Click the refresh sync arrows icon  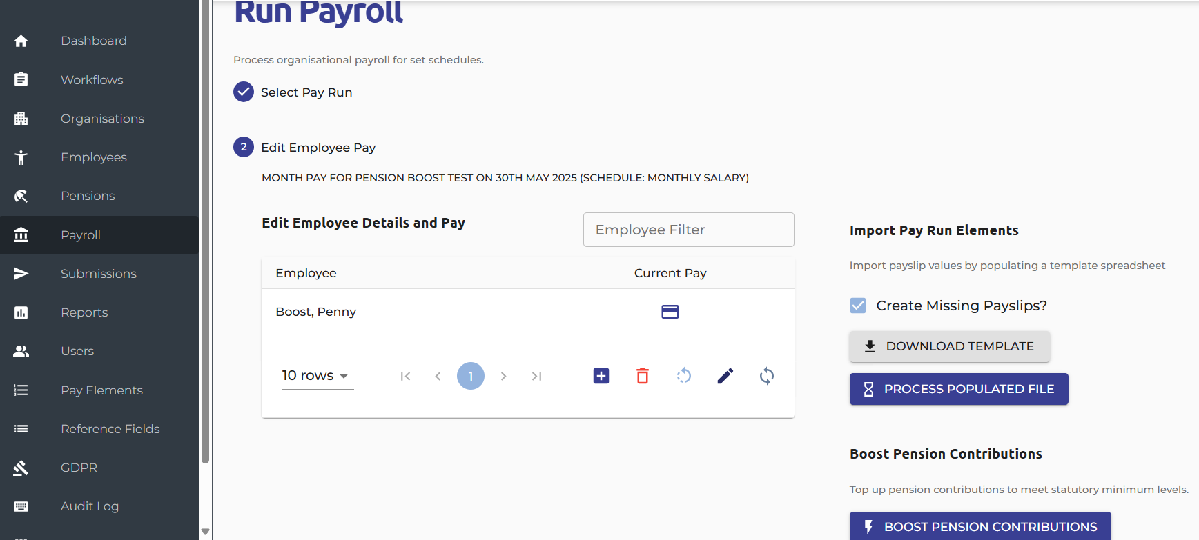pyautogui.click(x=767, y=376)
